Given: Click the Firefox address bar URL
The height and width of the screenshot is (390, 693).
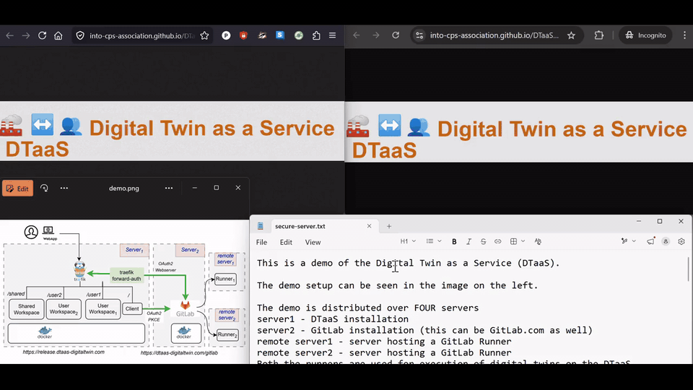Looking at the screenshot, I should (142, 36).
